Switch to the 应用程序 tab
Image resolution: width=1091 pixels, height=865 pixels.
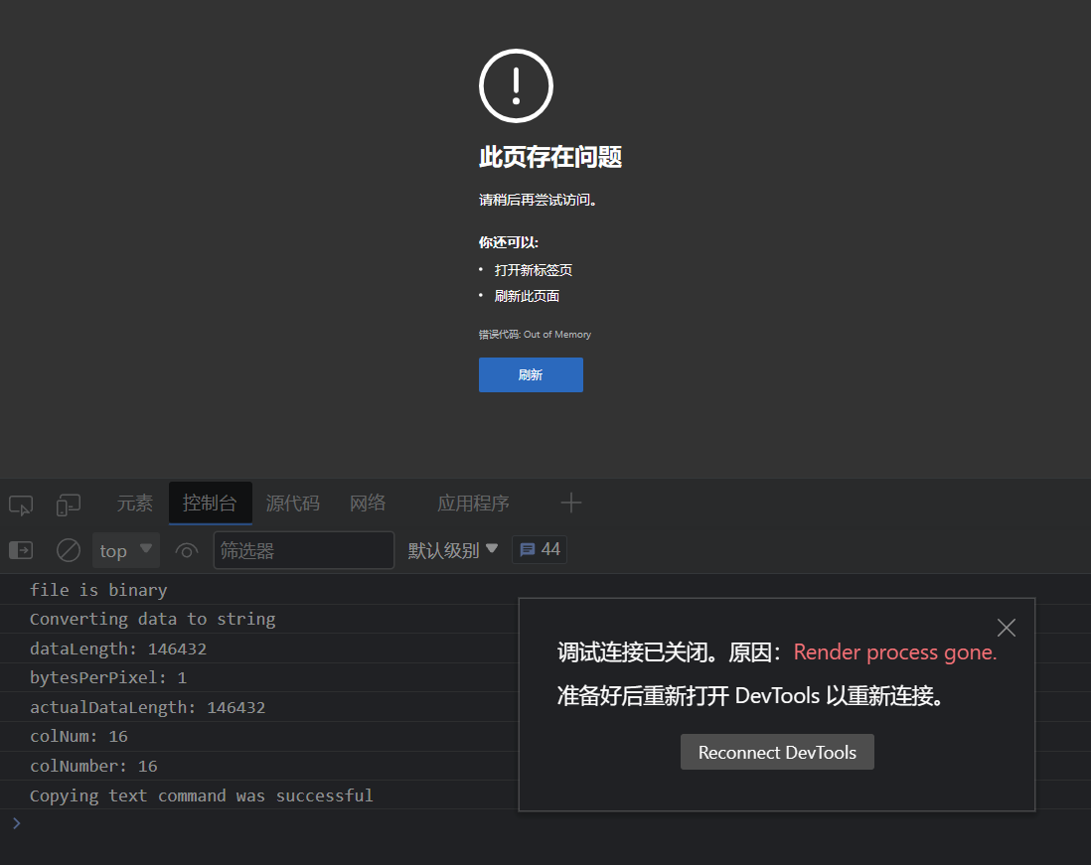474,504
